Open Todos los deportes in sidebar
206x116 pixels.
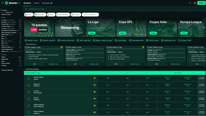tap(7, 70)
